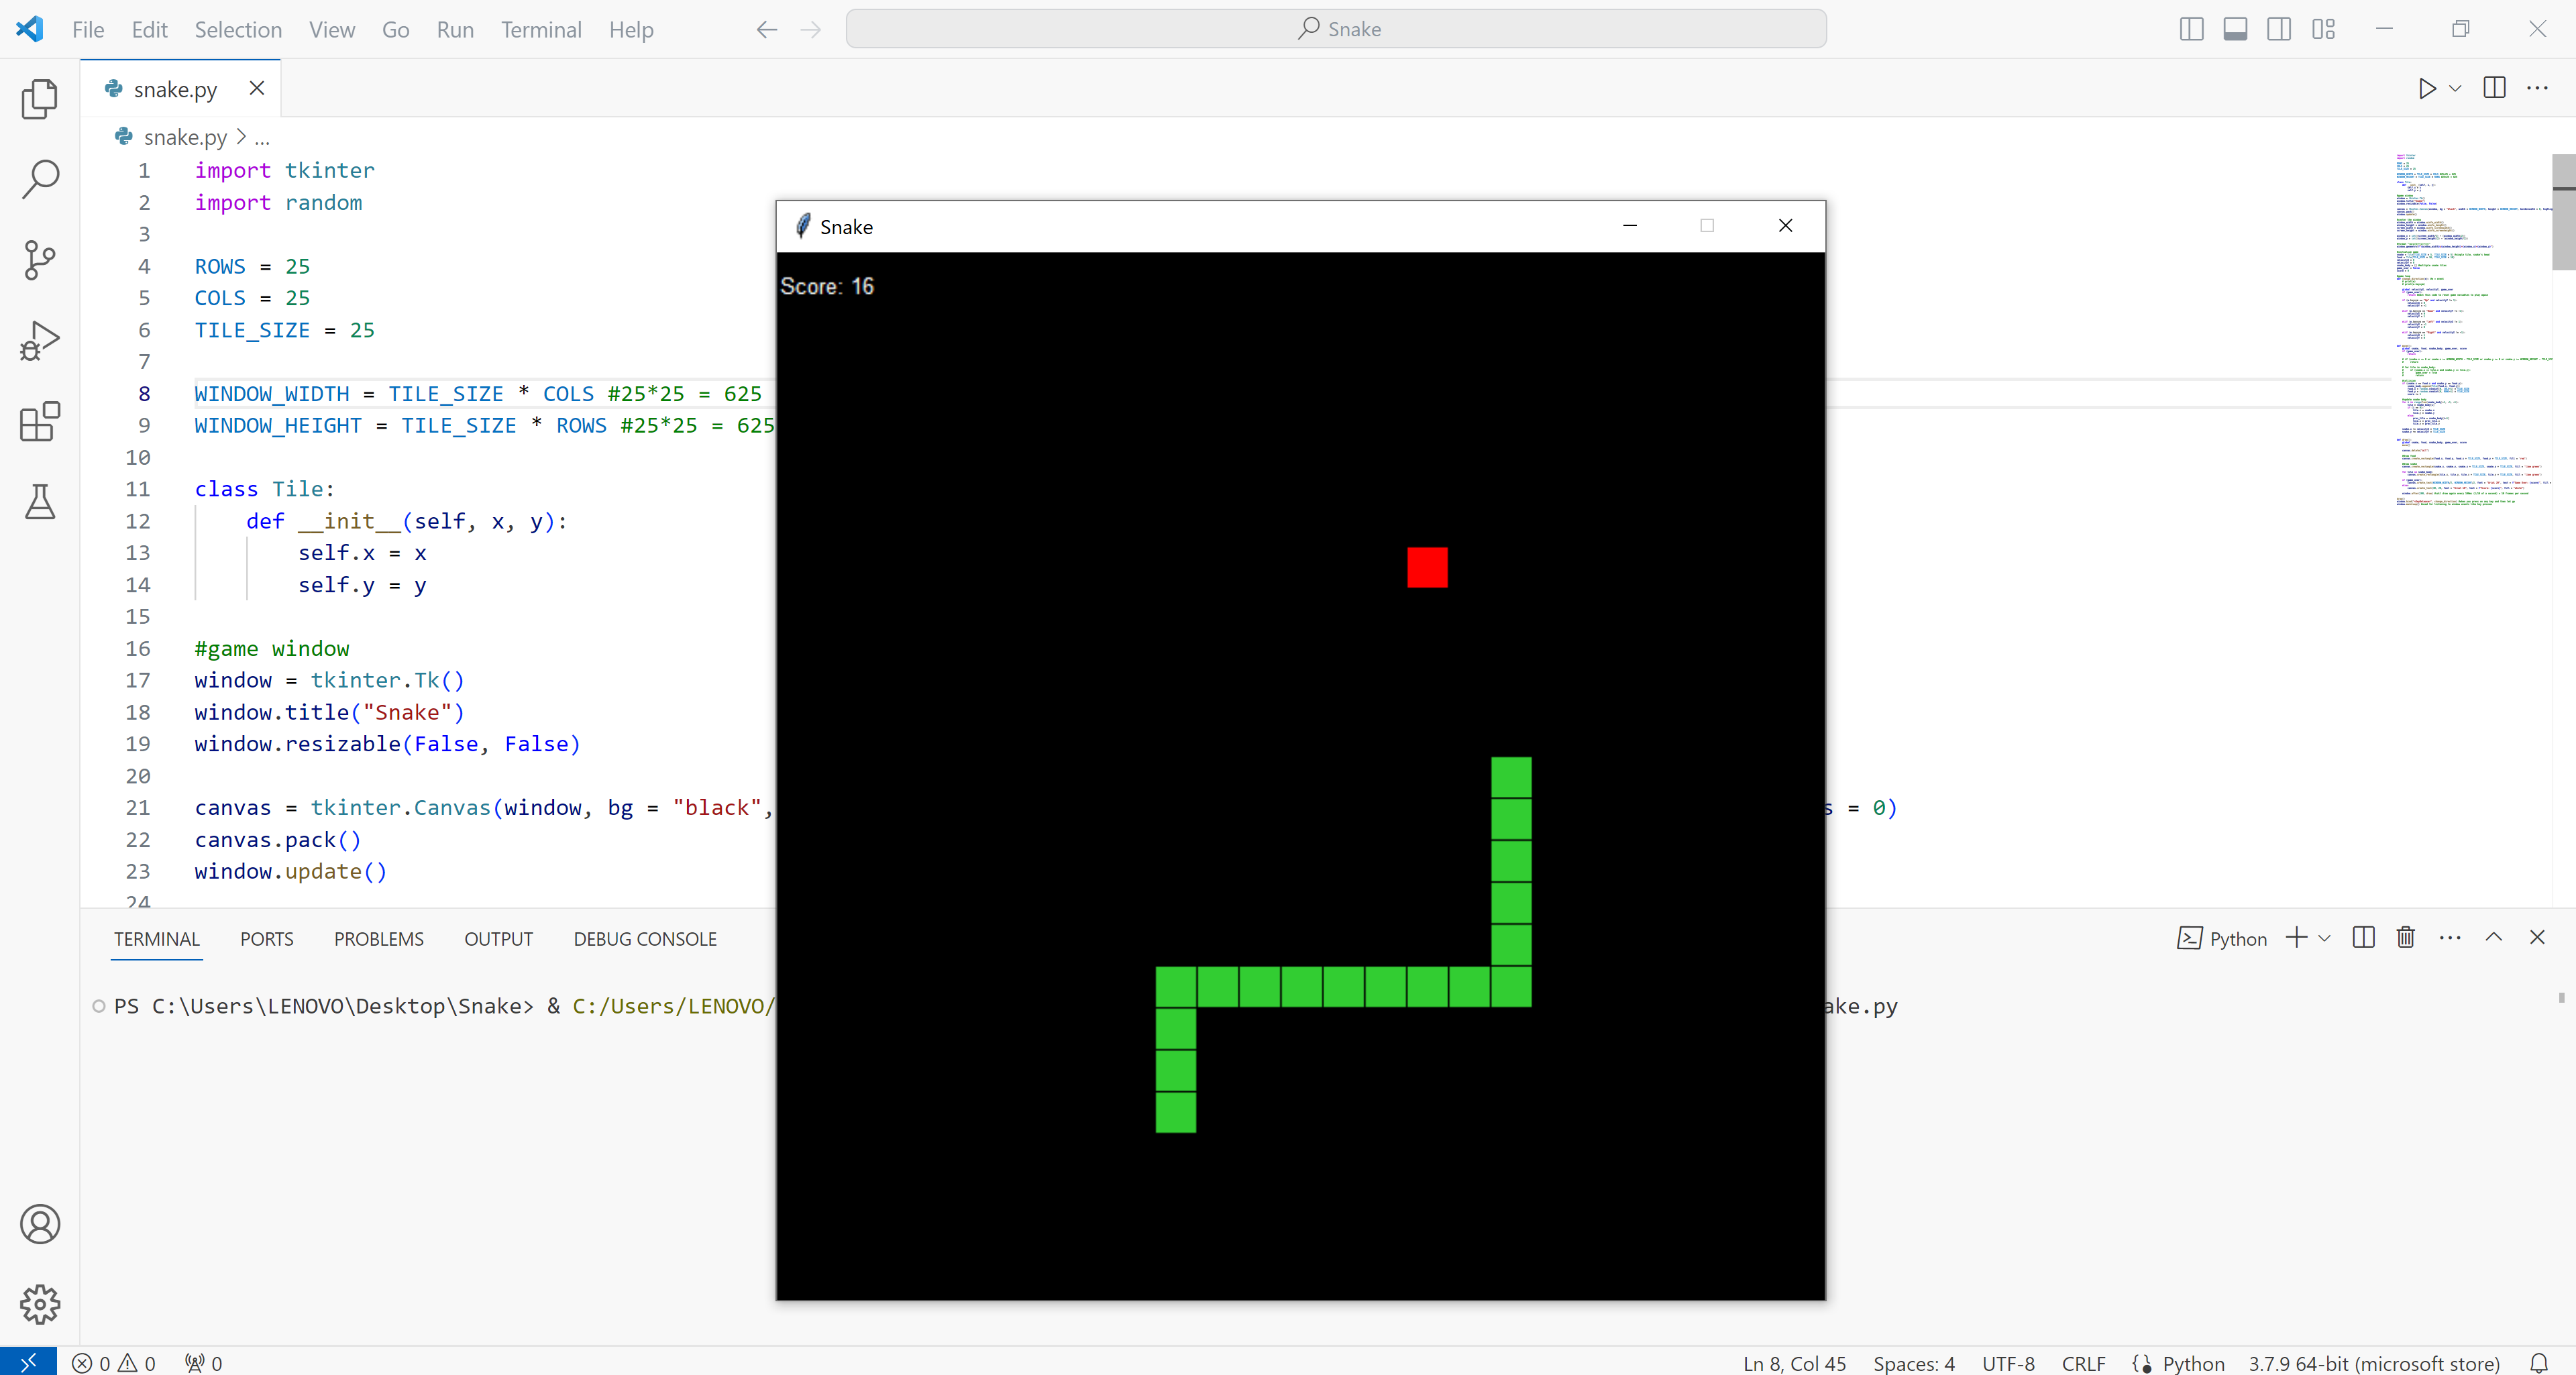Toggle the bottom panel visibility
2576x1375 pixels.
pos(2236,29)
